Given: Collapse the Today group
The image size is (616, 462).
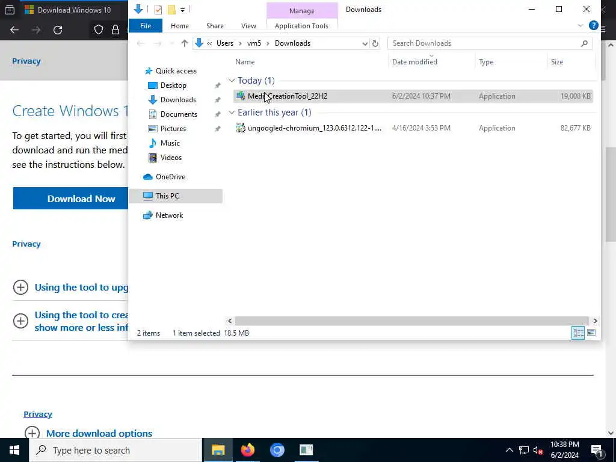Looking at the screenshot, I should (232, 81).
